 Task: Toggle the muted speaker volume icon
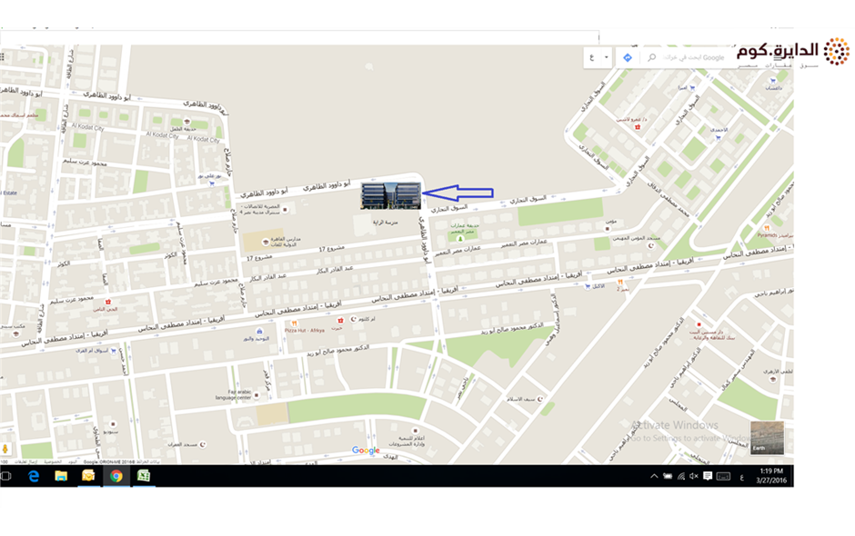pos(694,476)
